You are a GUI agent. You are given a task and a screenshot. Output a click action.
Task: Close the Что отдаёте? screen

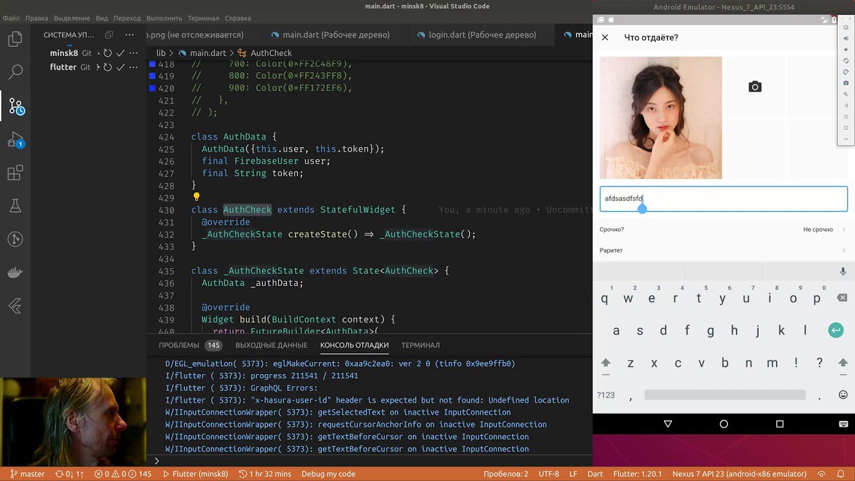point(605,37)
